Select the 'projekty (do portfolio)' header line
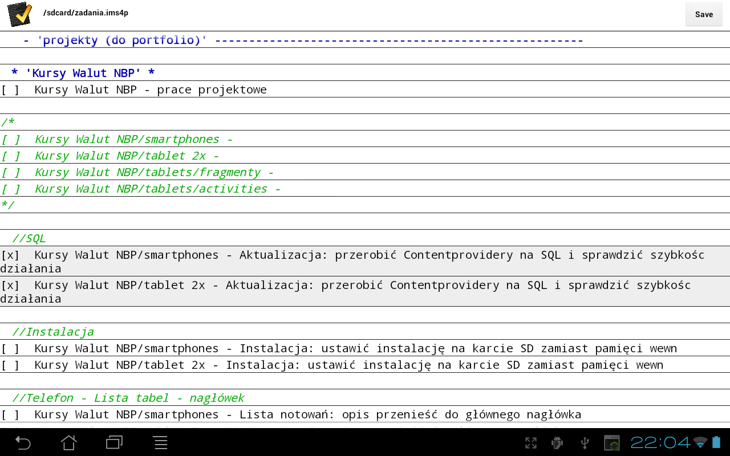Viewport: 730px width, 456px height. 365,40
